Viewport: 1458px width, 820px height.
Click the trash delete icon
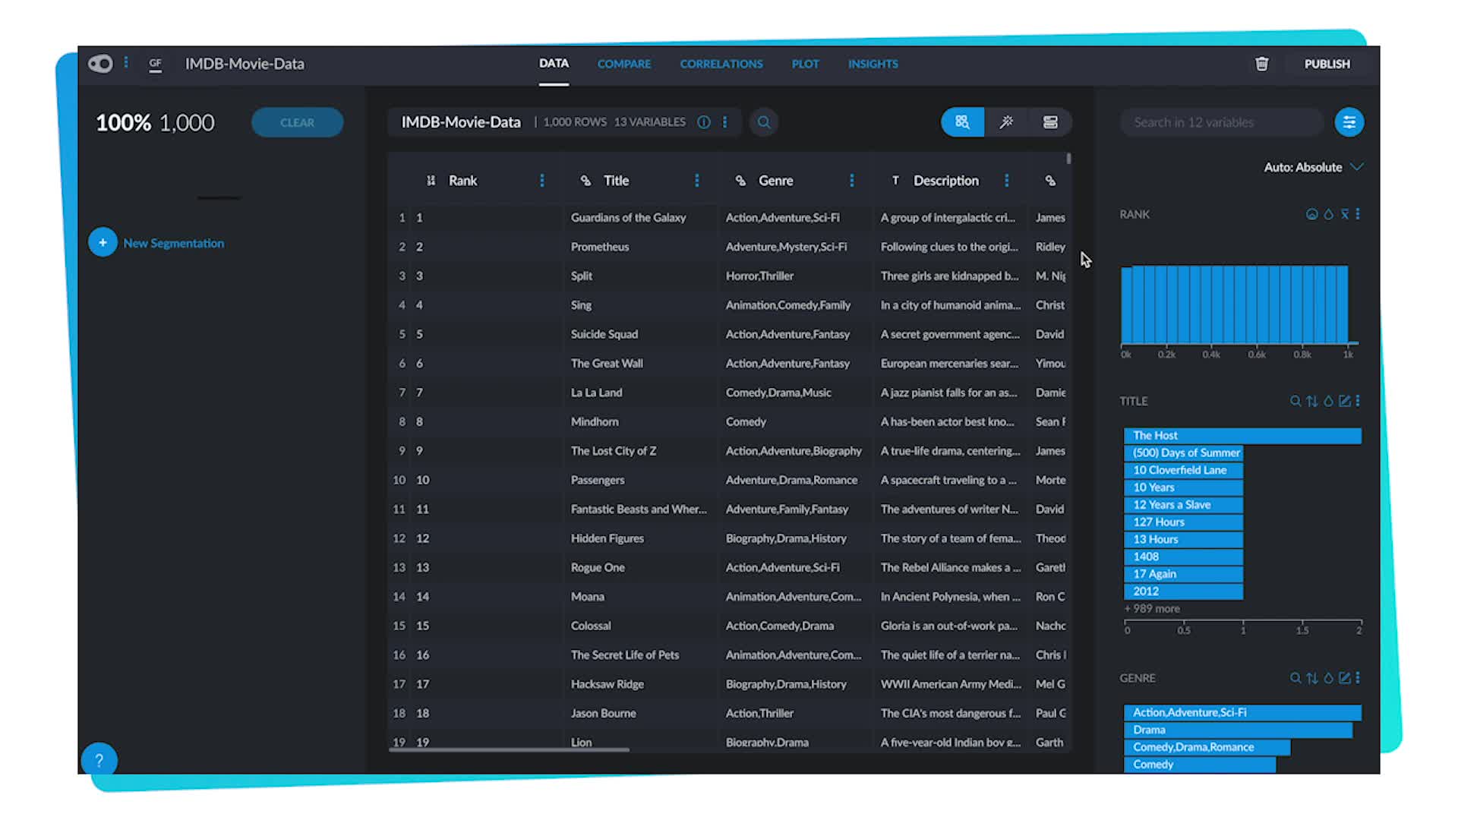[x=1261, y=64]
